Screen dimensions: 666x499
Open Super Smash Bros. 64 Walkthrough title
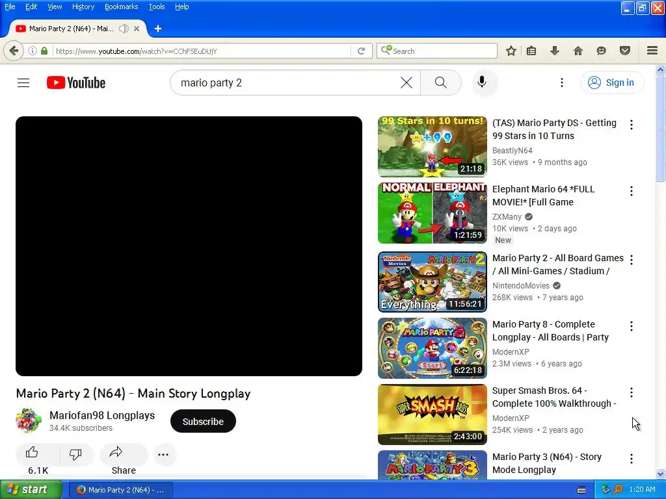tap(554, 397)
